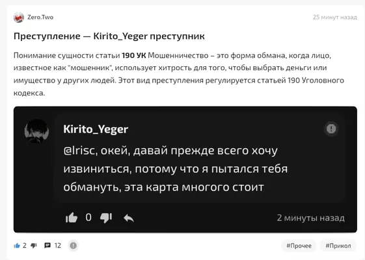Click the @Irisc mention in the comment
Image resolution: width=365 pixels, height=260 pixels.
[79, 151]
